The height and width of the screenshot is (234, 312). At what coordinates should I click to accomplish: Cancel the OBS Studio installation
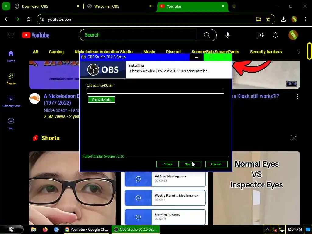[216, 164]
